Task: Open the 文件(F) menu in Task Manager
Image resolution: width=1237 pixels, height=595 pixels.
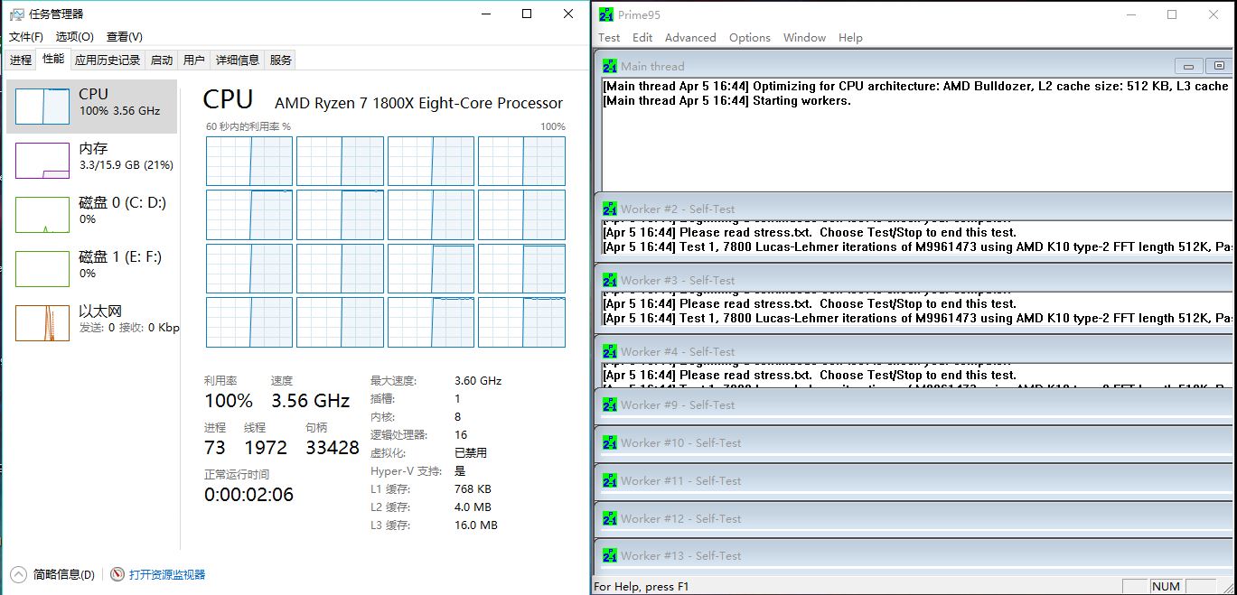Action: (x=26, y=37)
